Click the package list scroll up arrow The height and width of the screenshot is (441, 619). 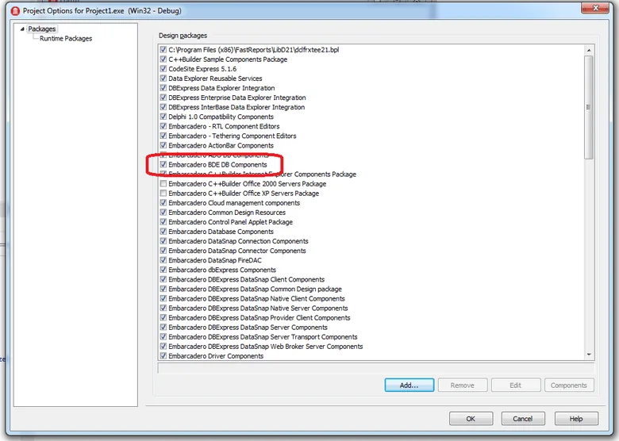(589, 50)
